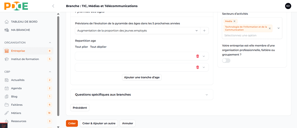
Task: Click Créer & Ajouter un autre button
Action: tap(99, 124)
